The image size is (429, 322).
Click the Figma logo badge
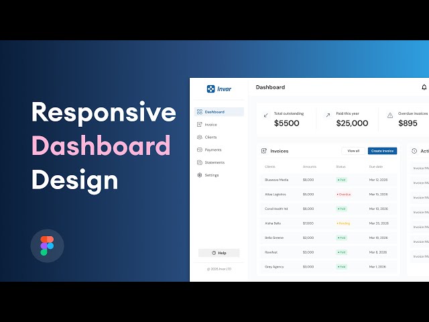[47, 246]
